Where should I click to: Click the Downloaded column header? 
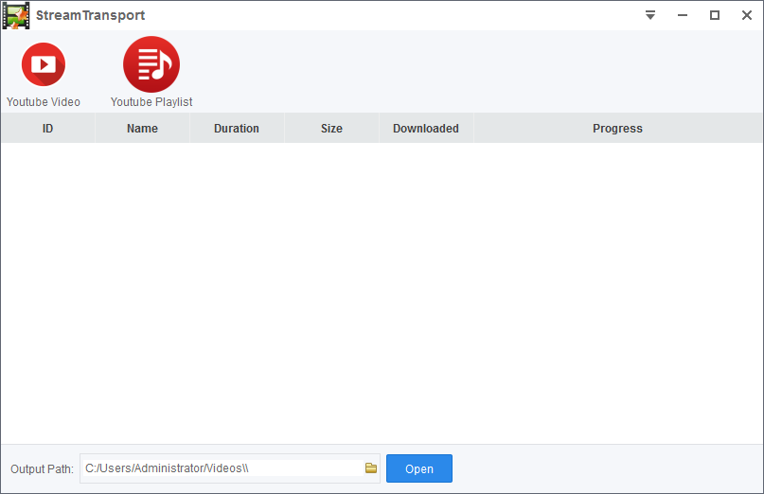coord(426,128)
